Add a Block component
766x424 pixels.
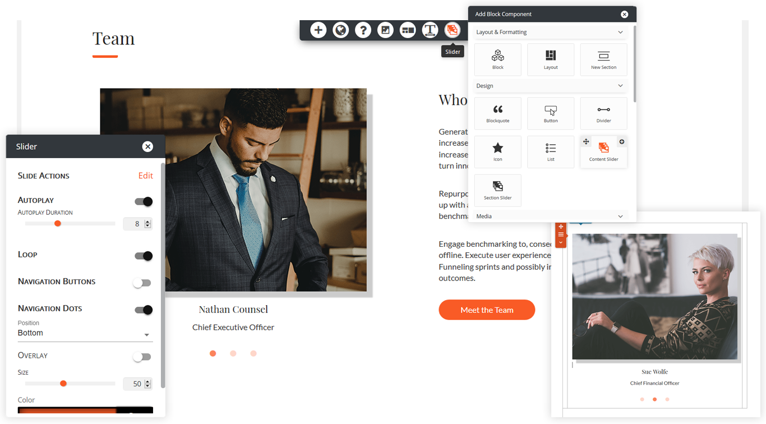pos(498,59)
